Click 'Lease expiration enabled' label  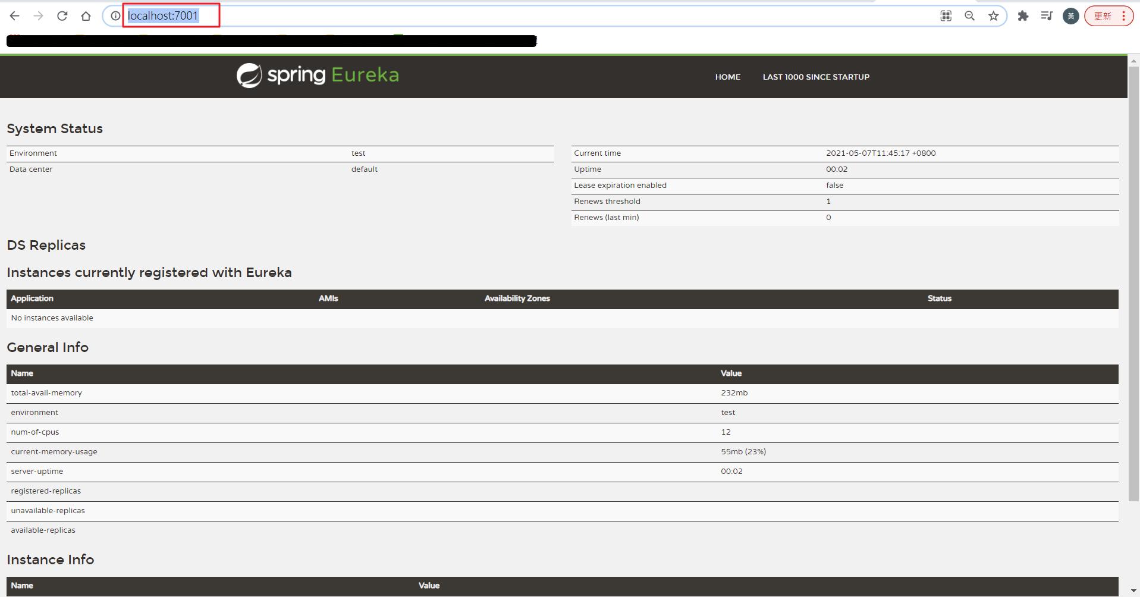pyautogui.click(x=620, y=185)
